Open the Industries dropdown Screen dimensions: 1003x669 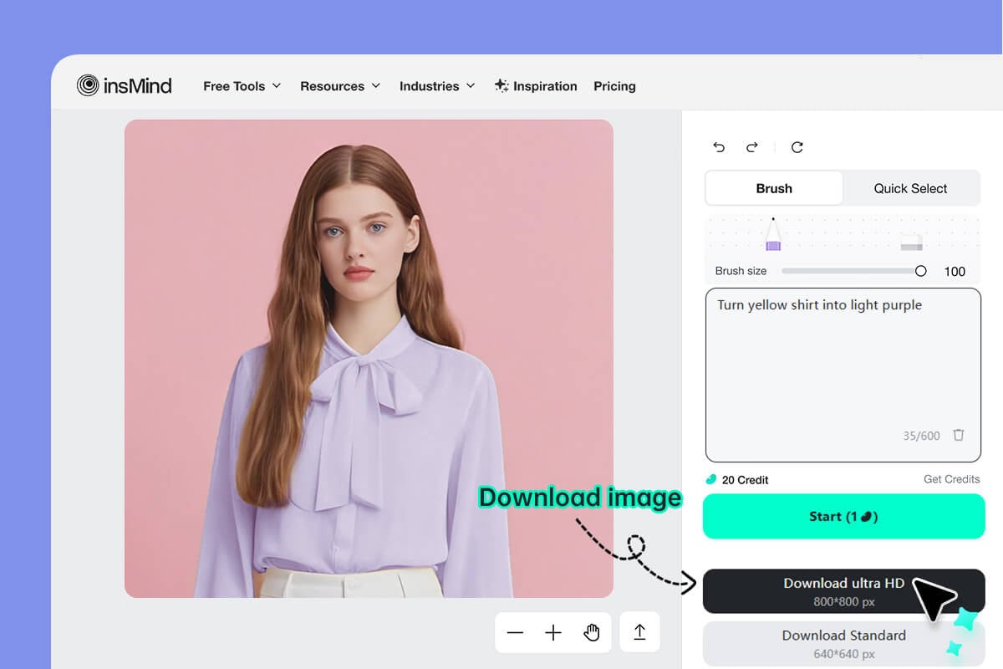(437, 86)
